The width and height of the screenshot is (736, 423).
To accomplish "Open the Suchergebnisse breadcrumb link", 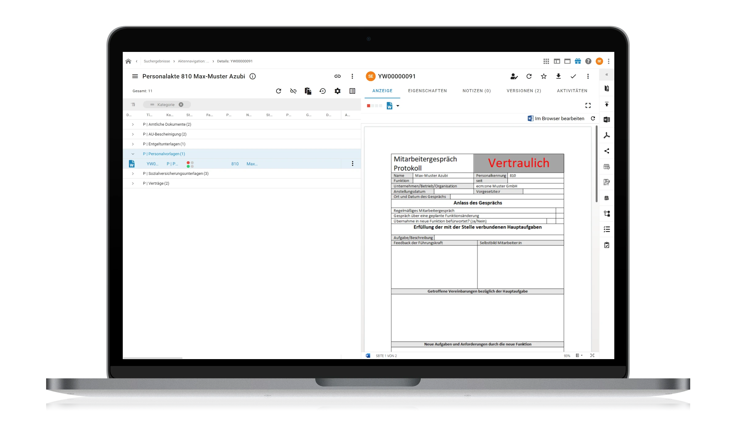I will point(157,61).
